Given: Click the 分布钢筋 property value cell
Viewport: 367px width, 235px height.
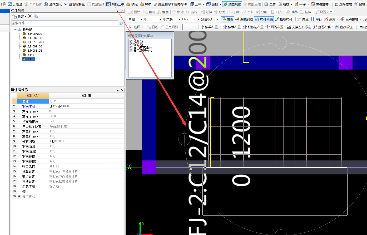Looking at the screenshot, I should pyautogui.click(x=86, y=141).
